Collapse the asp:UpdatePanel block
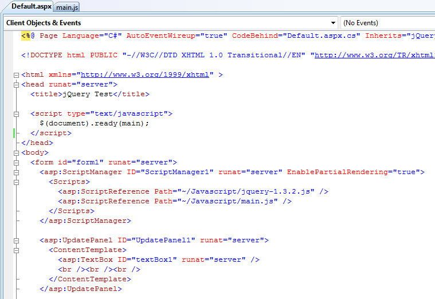 pos(17,241)
